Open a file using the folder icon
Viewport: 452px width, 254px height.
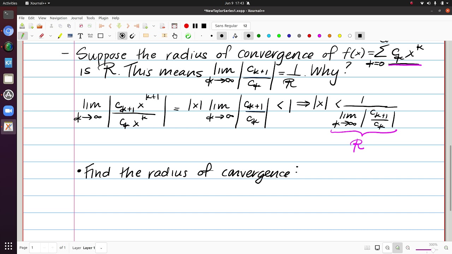40,26
